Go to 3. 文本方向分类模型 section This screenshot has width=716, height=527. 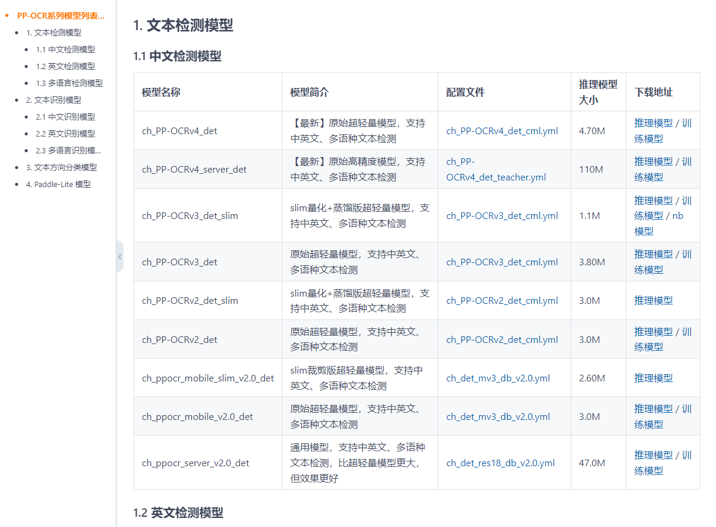click(x=61, y=167)
